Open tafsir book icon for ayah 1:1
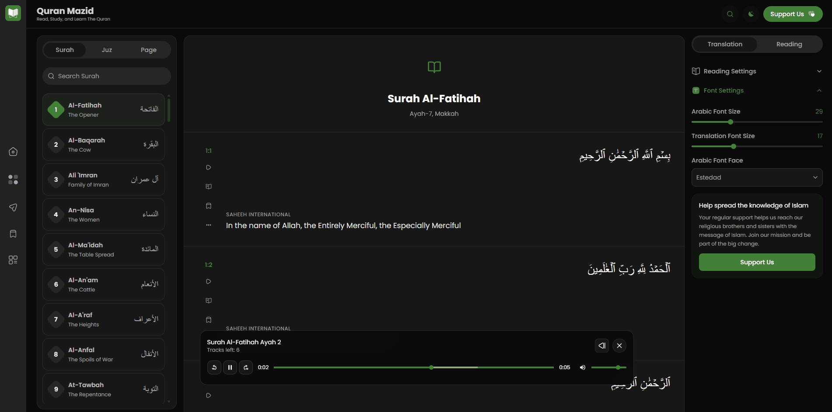Image resolution: width=832 pixels, height=412 pixels. [x=209, y=187]
